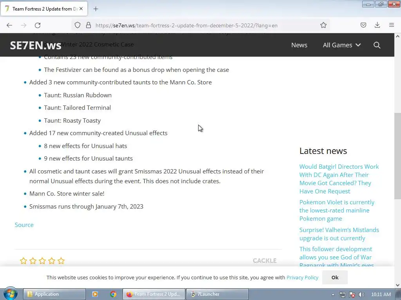This screenshot has height=300, width=401.
Task: Open the News menu item
Action: tap(299, 45)
